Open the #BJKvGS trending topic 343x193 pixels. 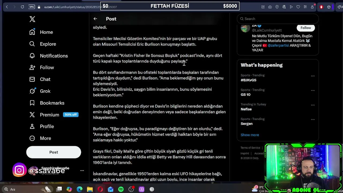(248, 80)
